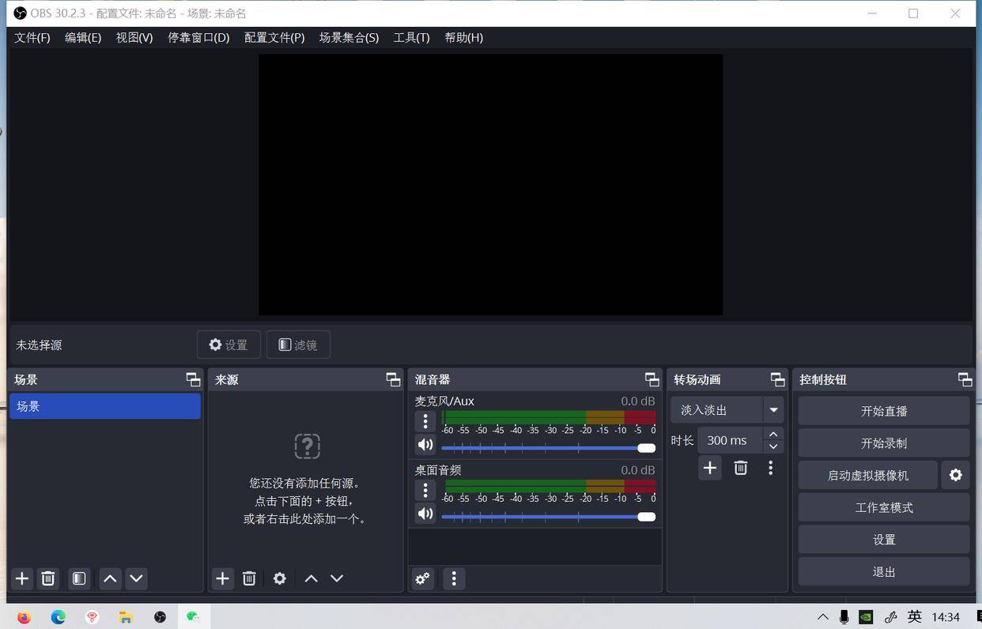Open virtual camera settings gear

(x=955, y=475)
